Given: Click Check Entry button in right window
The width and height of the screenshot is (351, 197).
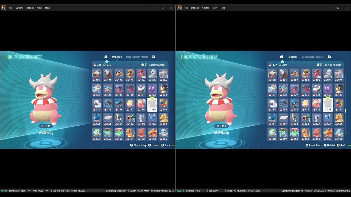Looking at the screenshot, I should (313, 145).
